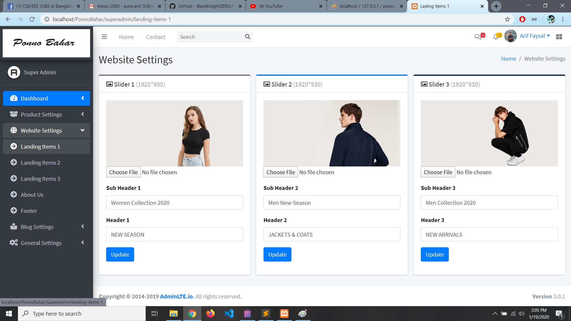The height and width of the screenshot is (321, 571).
Task: Toggle the sidebar with the hamburger icon
Action: click(104, 37)
